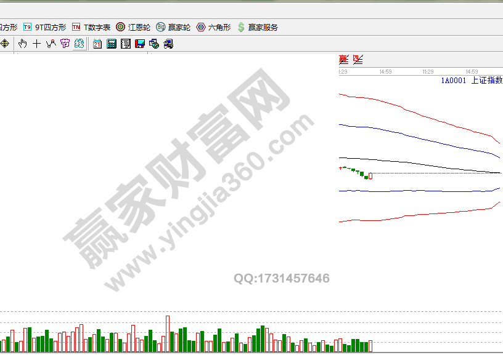Screen dimensions: 503x355
Task: Open the 江恩轮 Gann wheel
Action: click(x=133, y=27)
